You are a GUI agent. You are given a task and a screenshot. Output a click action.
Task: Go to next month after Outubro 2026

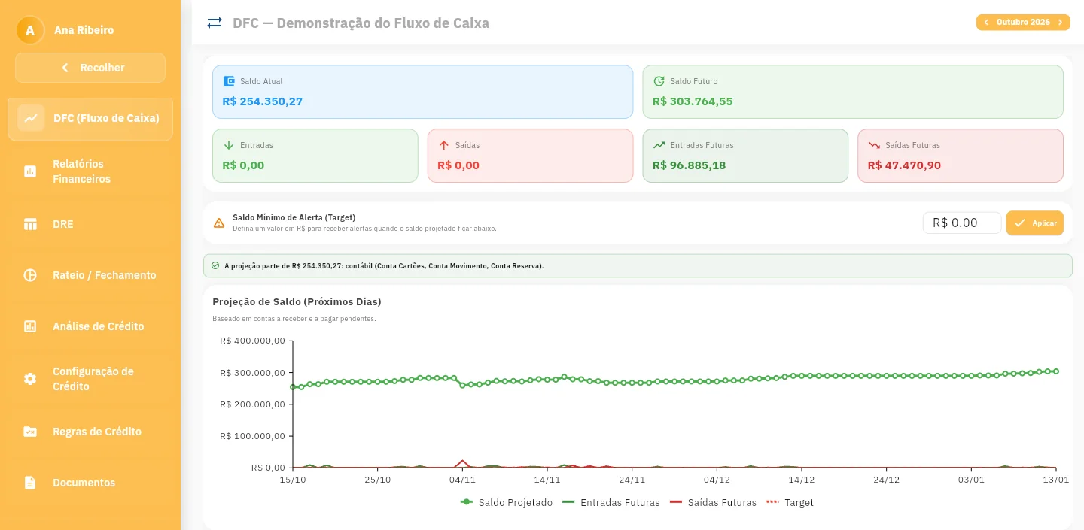(x=1060, y=23)
